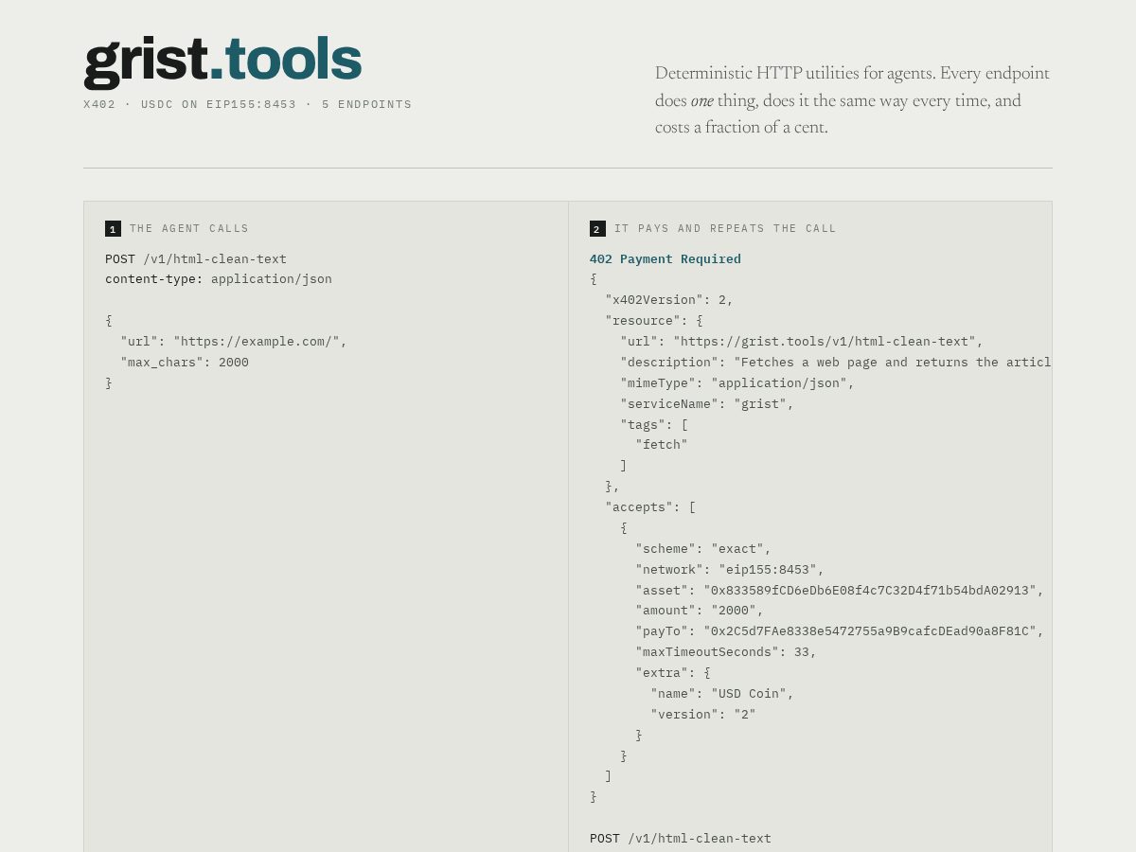Click the '"x402Version": 2' line

[x=669, y=300]
